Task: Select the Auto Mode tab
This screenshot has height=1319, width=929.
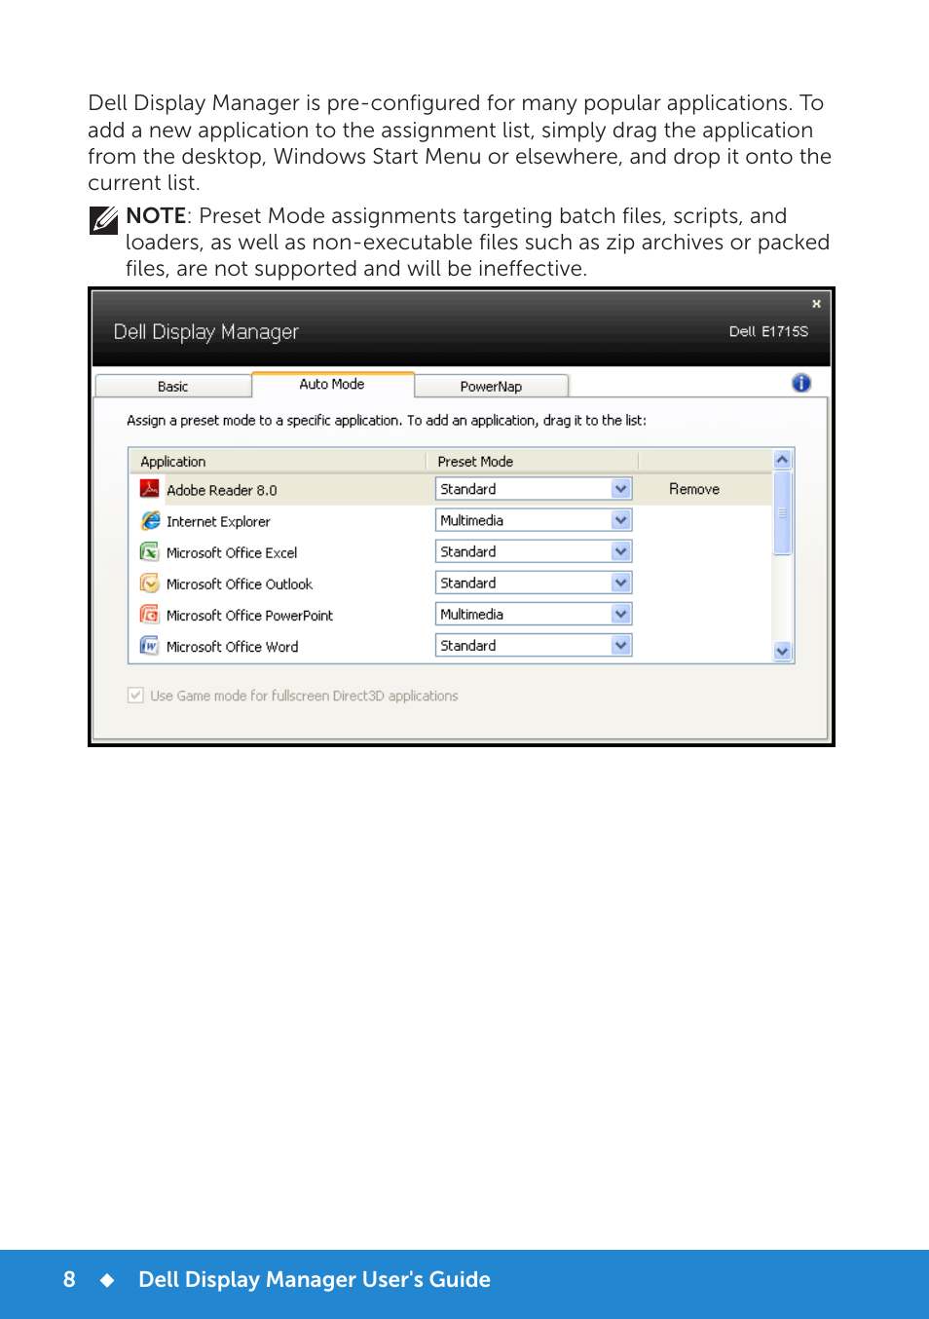Action: [x=332, y=385]
